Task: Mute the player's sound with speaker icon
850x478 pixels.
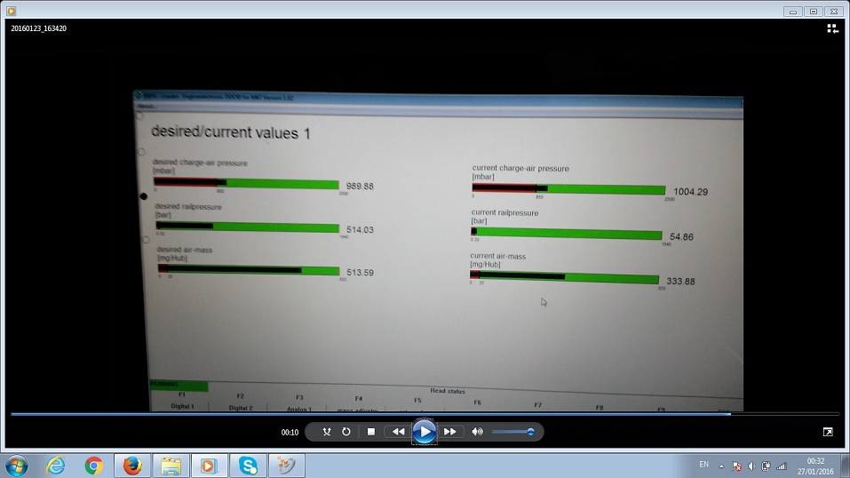Action: [x=477, y=432]
